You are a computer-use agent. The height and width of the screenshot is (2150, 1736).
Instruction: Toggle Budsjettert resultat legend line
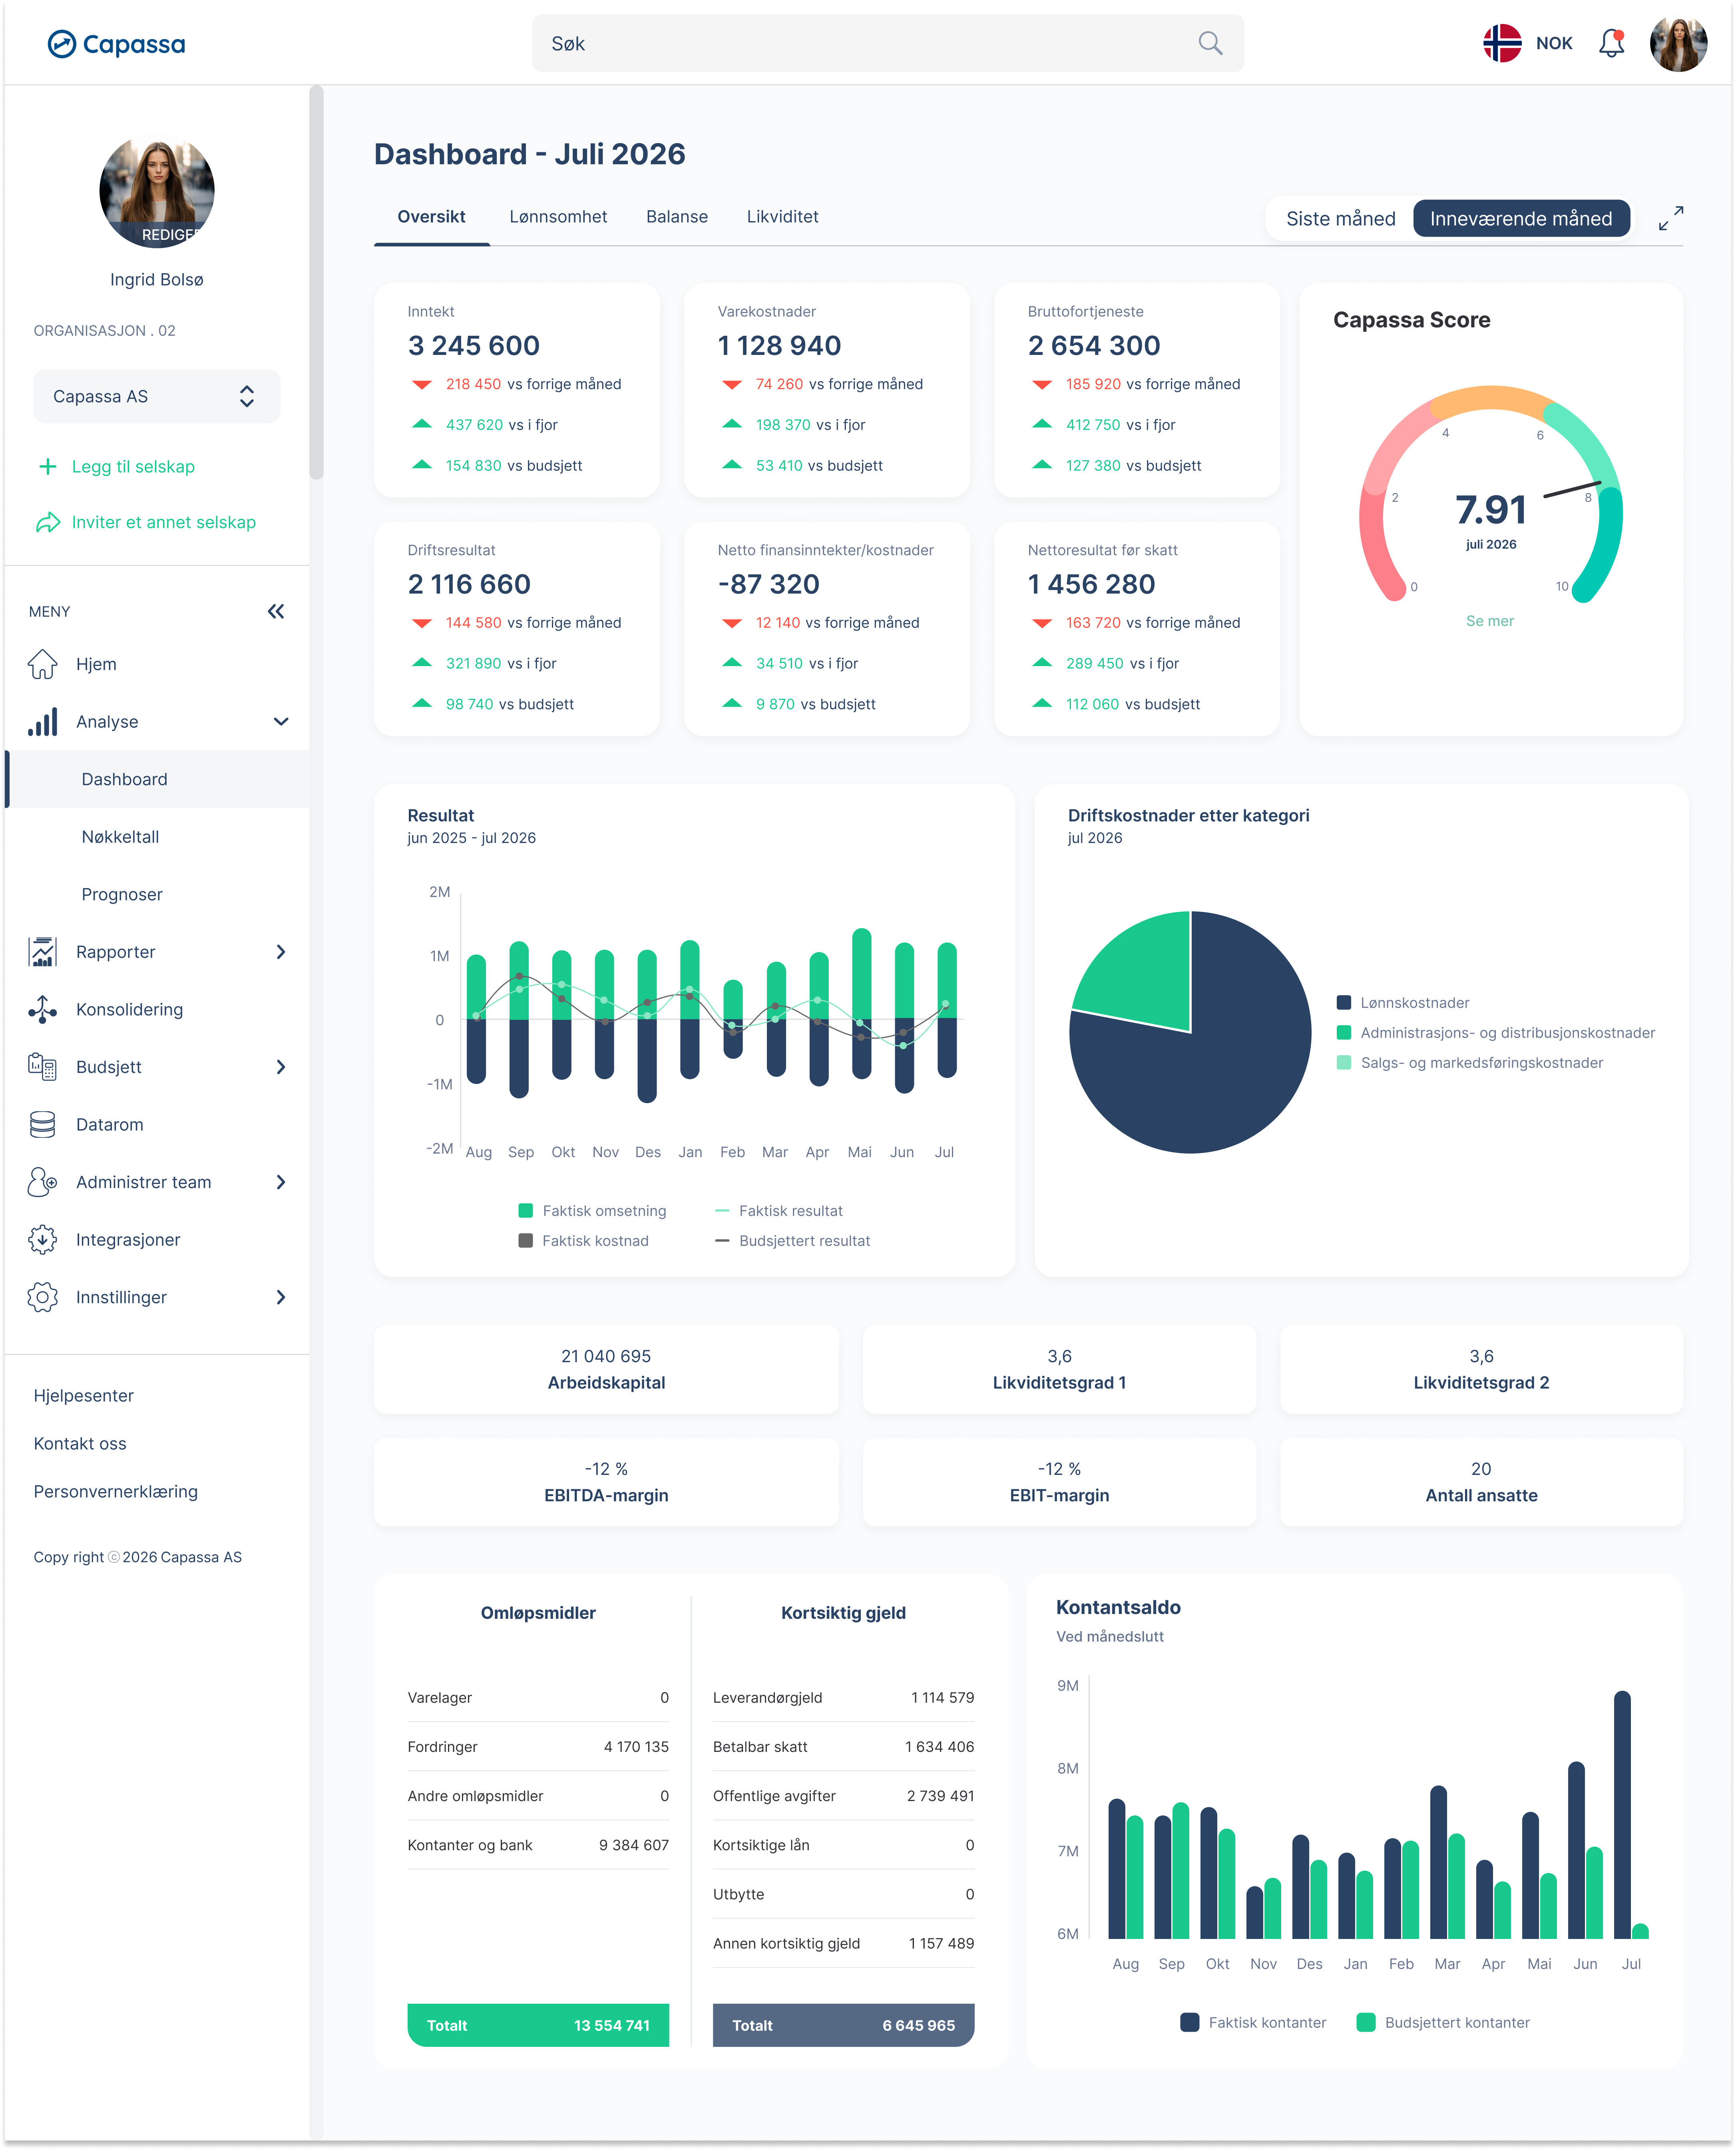(792, 1241)
